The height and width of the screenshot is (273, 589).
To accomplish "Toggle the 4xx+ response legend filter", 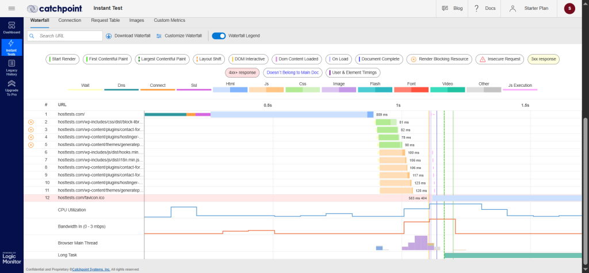I will coord(242,72).
